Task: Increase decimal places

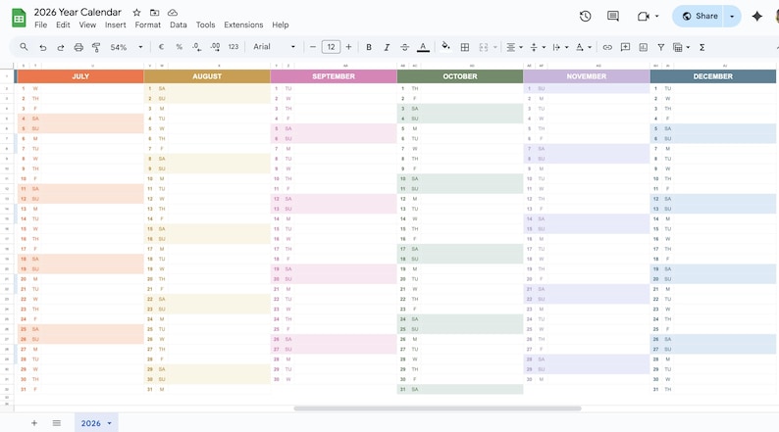Action: click(x=215, y=47)
